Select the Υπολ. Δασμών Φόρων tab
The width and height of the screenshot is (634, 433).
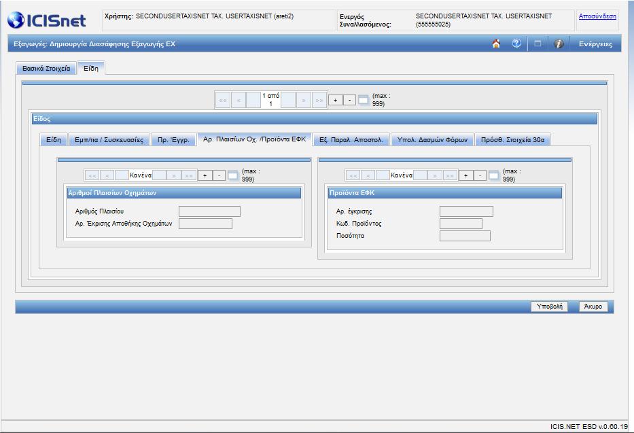(432, 139)
